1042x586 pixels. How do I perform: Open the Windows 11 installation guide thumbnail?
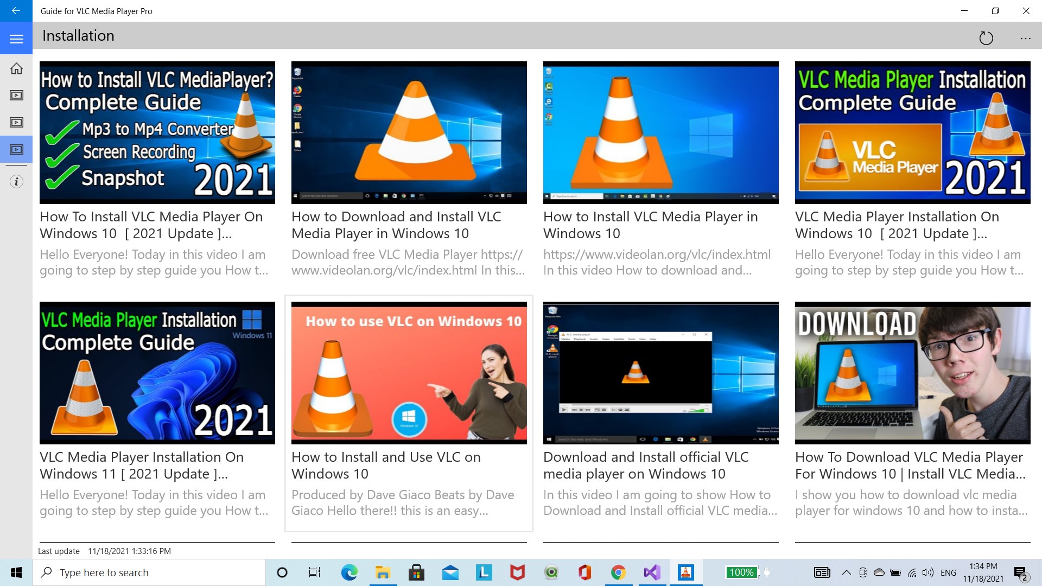pyautogui.click(x=157, y=373)
